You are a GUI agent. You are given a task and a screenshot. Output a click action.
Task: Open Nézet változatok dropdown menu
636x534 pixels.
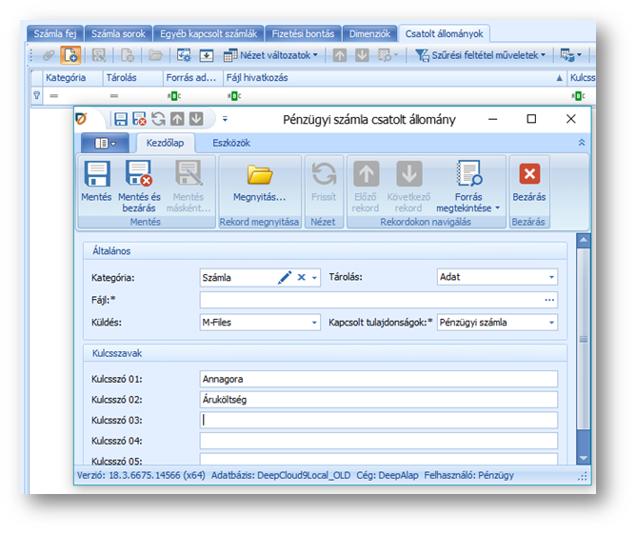click(271, 55)
